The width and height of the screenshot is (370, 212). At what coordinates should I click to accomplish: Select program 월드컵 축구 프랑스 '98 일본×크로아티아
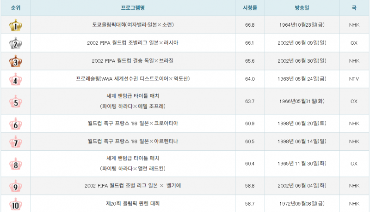[x=133, y=124]
